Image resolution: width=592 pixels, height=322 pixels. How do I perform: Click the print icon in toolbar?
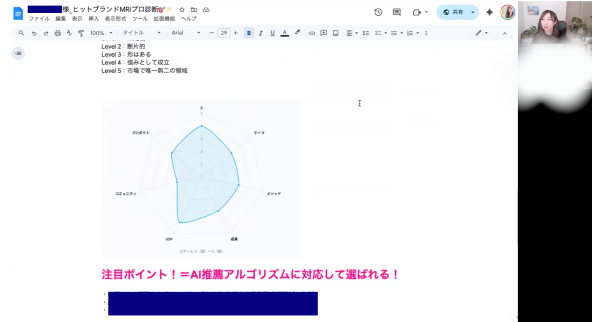click(58, 33)
